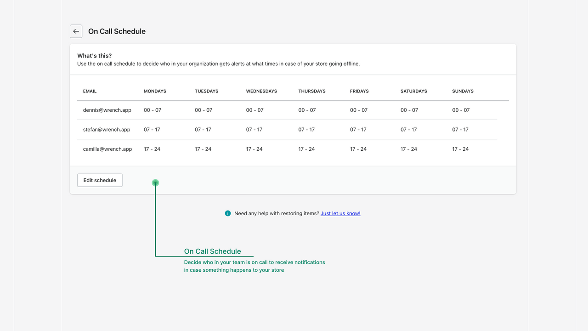Click the back arrow icon
The image size is (588, 331).
tap(76, 31)
